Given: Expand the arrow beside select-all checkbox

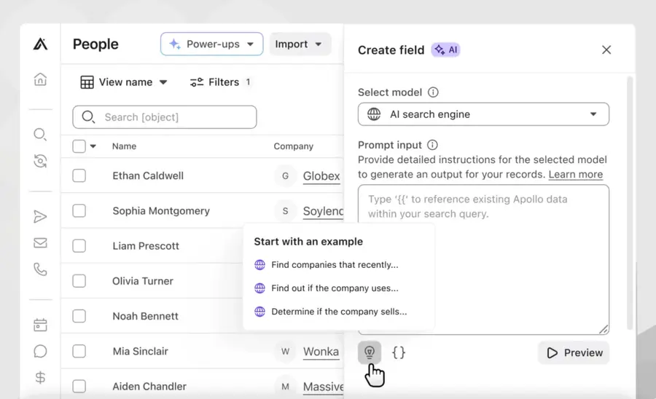Looking at the screenshot, I should (93, 146).
